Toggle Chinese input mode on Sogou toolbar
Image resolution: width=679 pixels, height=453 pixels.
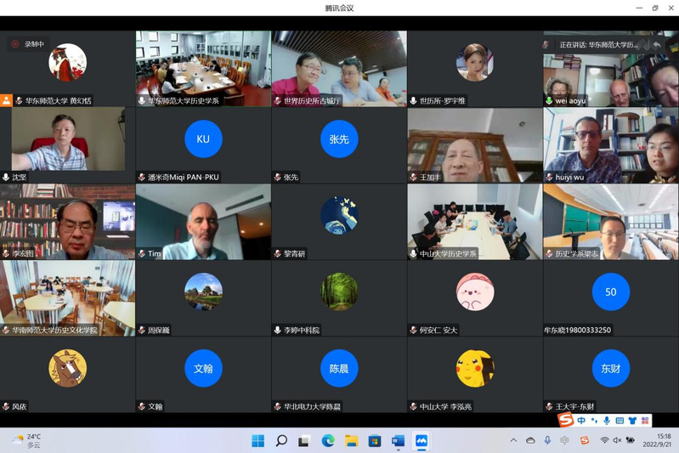pos(581,420)
